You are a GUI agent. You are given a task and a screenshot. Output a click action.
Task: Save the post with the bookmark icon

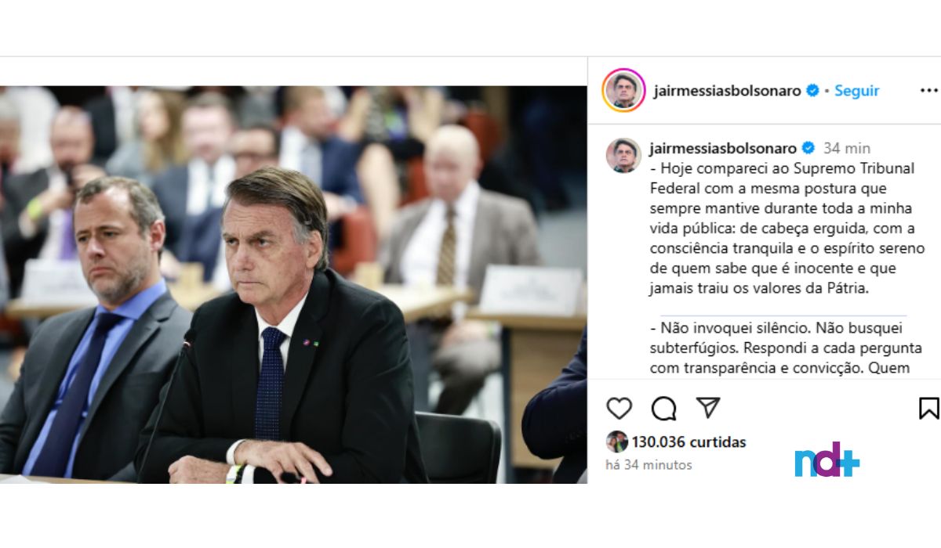(928, 408)
